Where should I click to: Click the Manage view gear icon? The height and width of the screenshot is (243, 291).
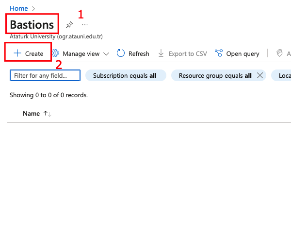pyautogui.click(x=55, y=53)
